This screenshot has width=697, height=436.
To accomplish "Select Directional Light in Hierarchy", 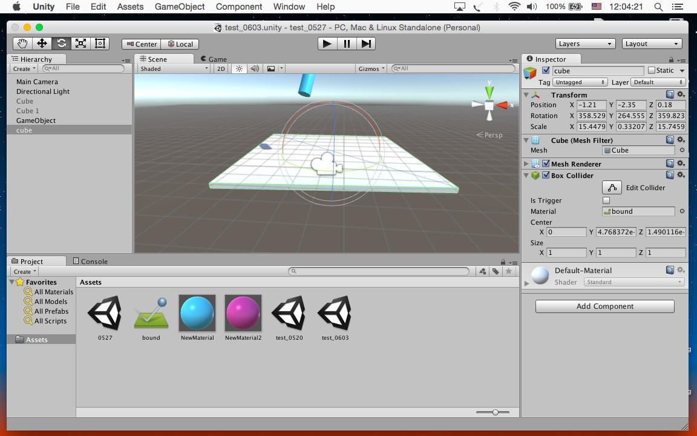I will click(43, 91).
